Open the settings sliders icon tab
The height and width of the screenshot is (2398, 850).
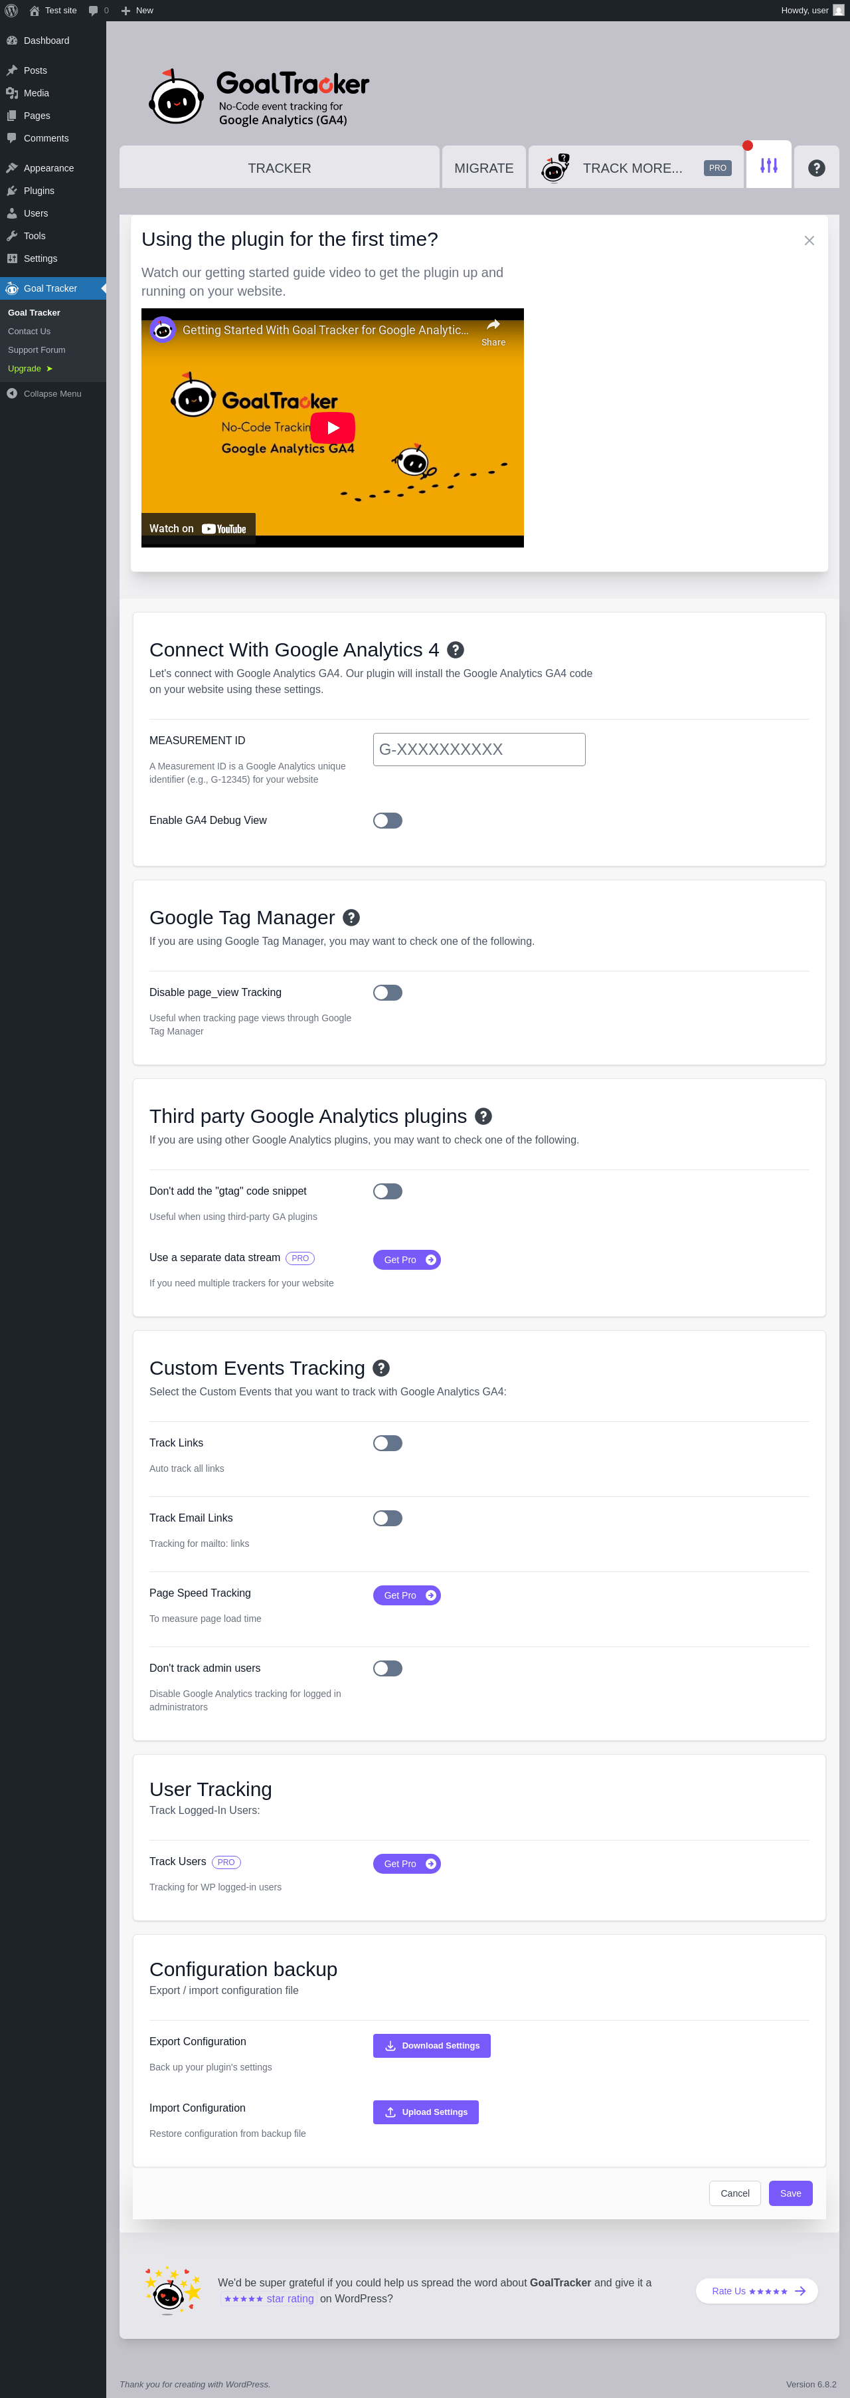click(x=768, y=165)
